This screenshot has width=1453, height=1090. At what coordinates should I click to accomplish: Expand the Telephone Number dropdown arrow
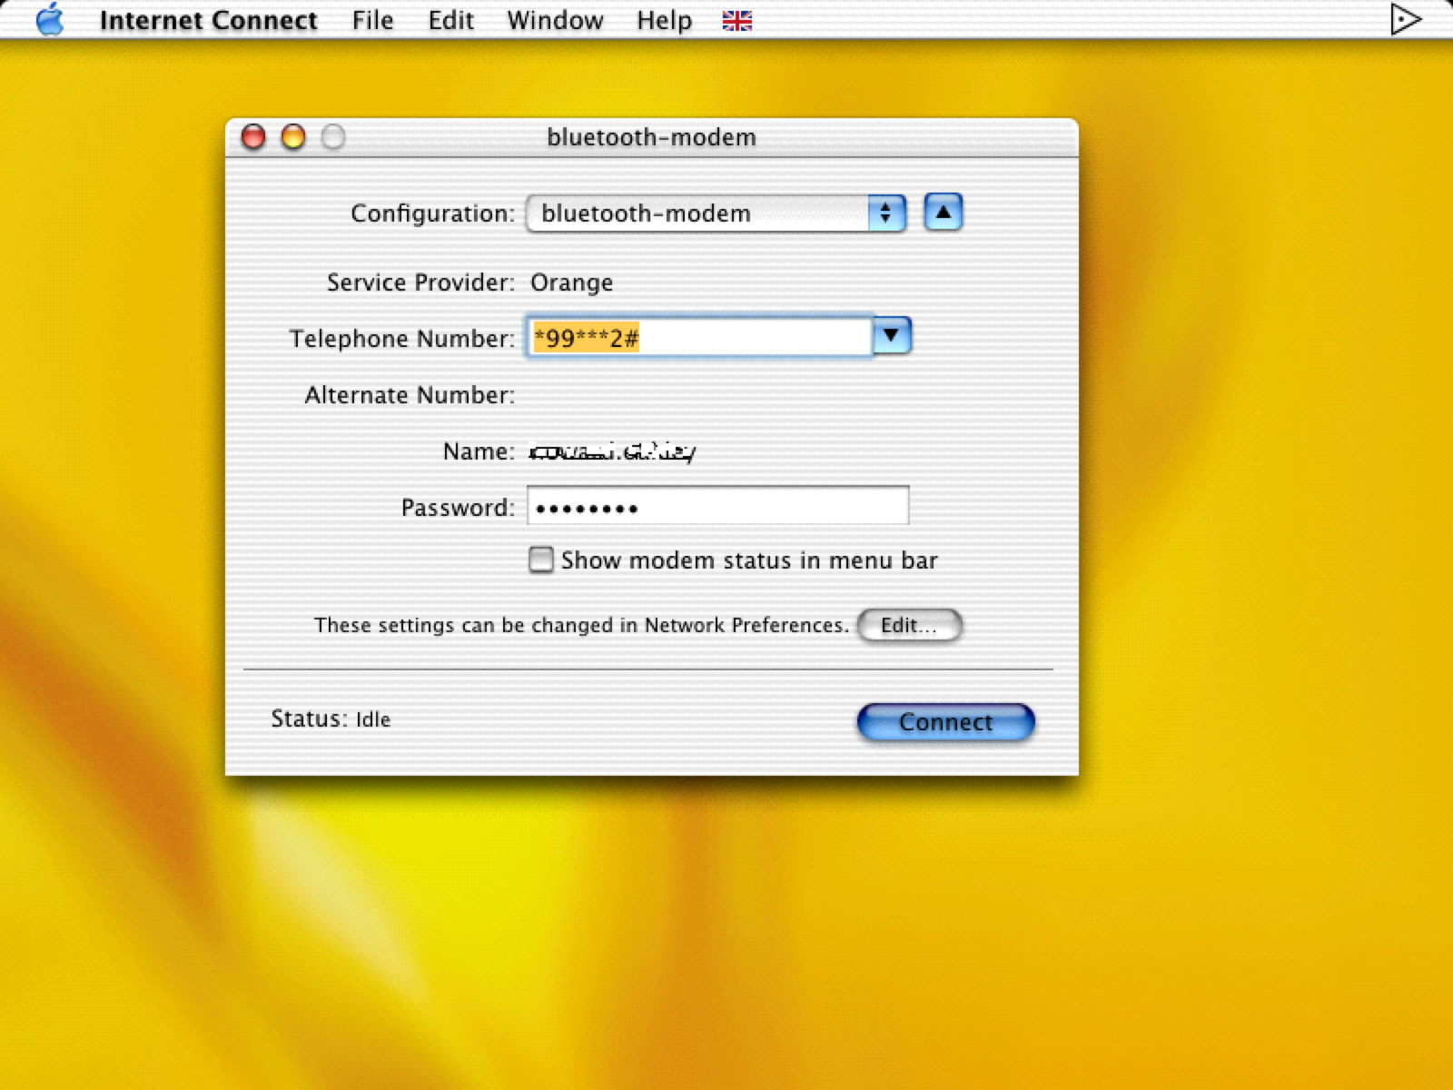coord(891,337)
